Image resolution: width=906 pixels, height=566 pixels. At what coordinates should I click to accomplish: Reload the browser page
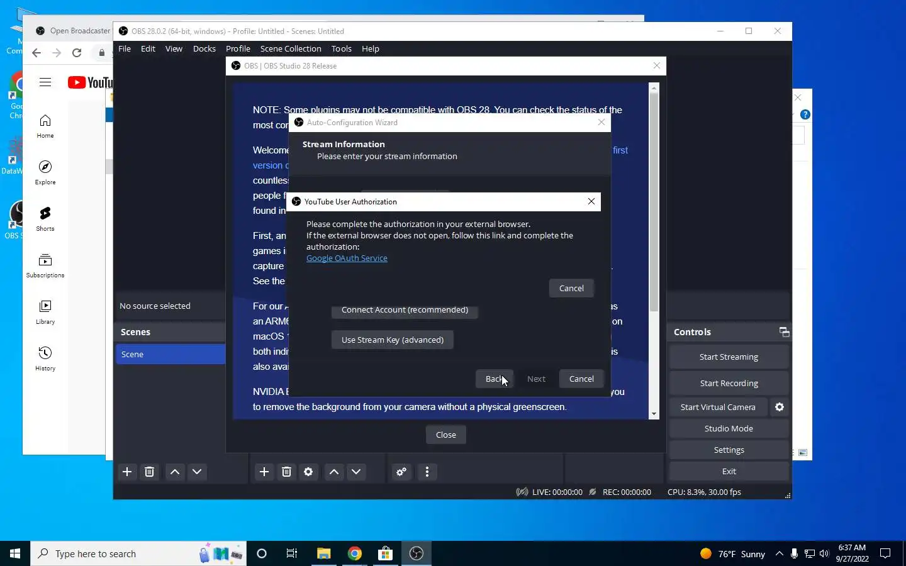click(77, 53)
